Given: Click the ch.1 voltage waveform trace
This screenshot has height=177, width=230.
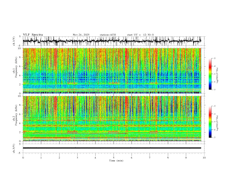Looking at the screenshot, I should 112,41.
